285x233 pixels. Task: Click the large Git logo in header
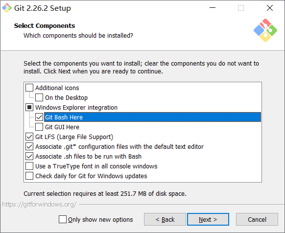click(x=265, y=30)
